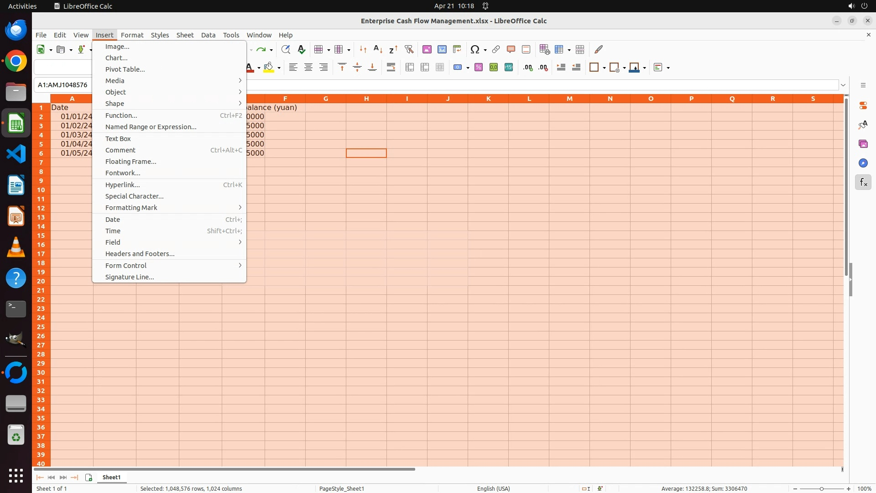Select Hyperlink... menu entry
The height and width of the screenshot is (493, 876).
123,185
